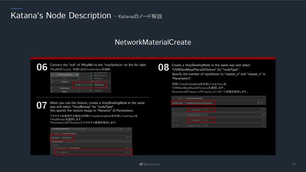Click the last arrow on VRayBitmap nodeType row
306x172 pixels.
click(x=130, y=137)
